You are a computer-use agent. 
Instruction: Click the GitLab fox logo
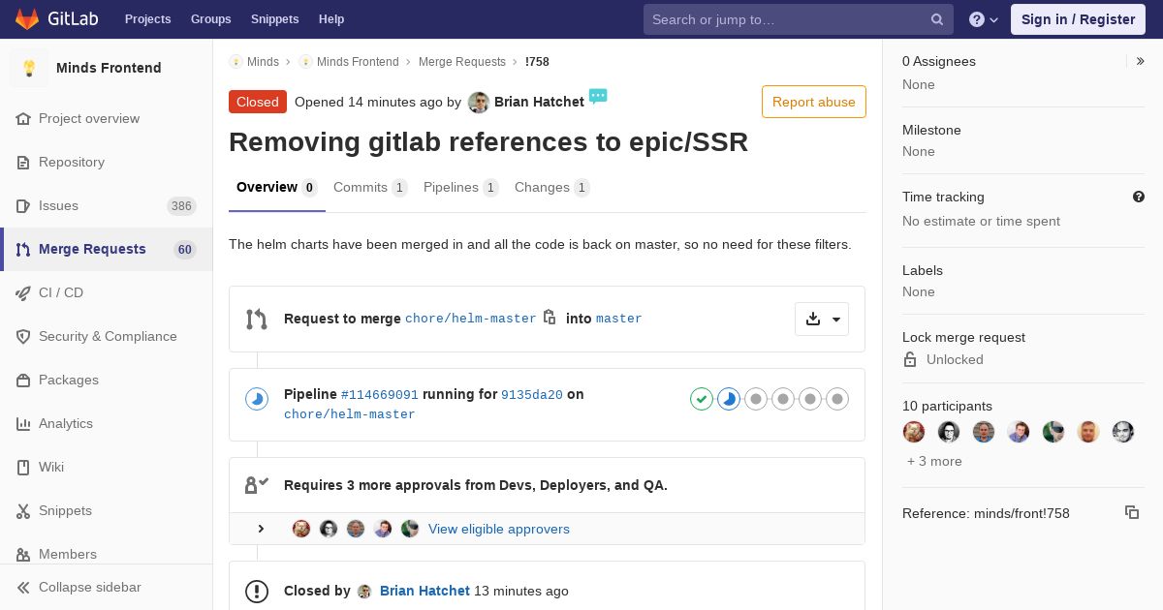[27, 18]
